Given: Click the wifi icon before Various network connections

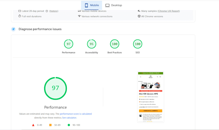Looking at the screenshot, I should click(x=79, y=16).
